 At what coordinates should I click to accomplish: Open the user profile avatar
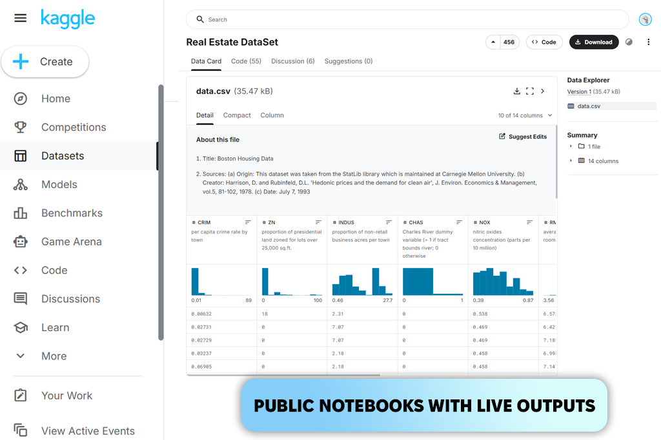pos(645,19)
